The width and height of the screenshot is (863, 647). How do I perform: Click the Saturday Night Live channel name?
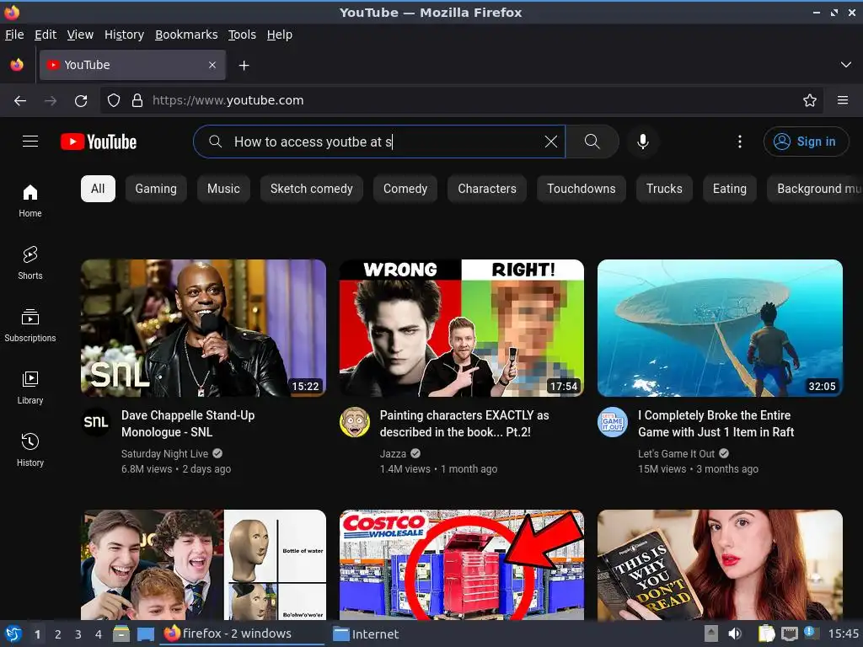click(x=164, y=454)
